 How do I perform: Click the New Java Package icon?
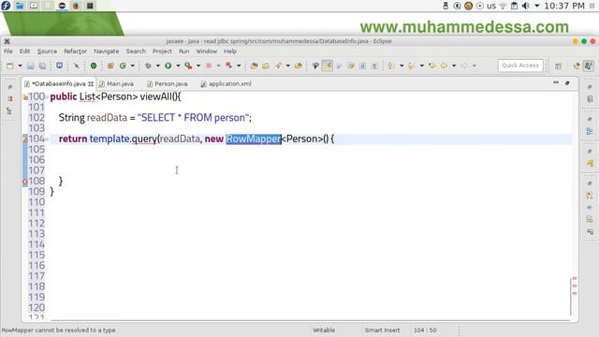110,66
